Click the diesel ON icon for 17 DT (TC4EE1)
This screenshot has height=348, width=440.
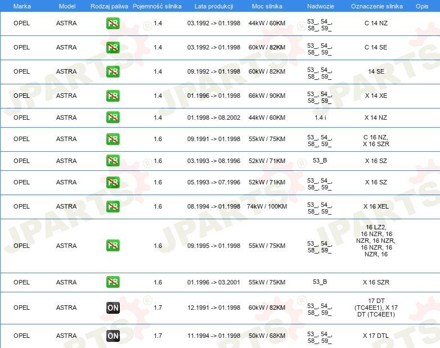tap(113, 308)
